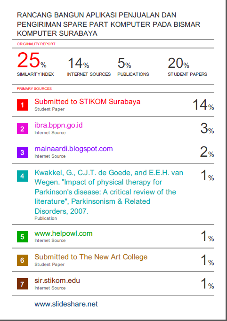This screenshot has width=227, height=321.
Task: Open the sir.stikom.edu source link
Action: [x=57, y=281]
